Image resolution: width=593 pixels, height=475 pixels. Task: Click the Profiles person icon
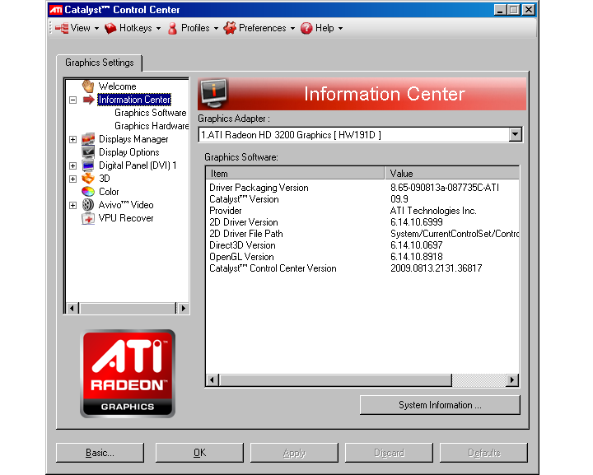pos(172,28)
